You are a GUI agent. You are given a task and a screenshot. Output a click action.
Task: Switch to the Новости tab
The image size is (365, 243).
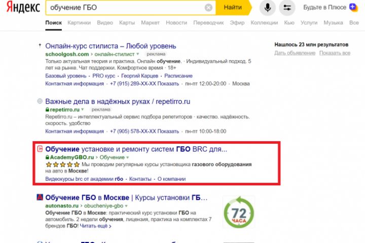point(176,23)
